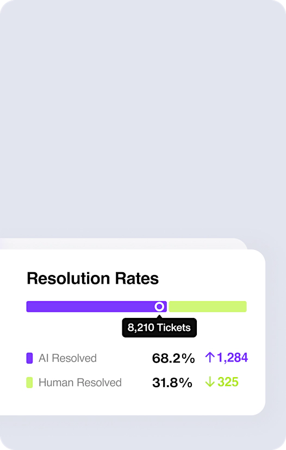Click the 68.2% value
The image size is (286, 450).
[x=173, y=358]
